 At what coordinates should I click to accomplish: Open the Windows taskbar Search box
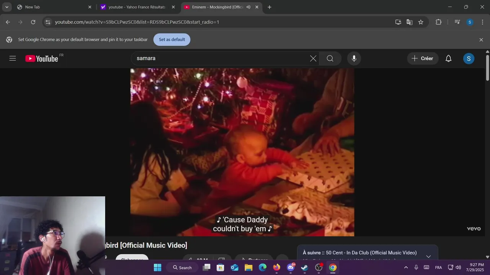click(182, 267)
